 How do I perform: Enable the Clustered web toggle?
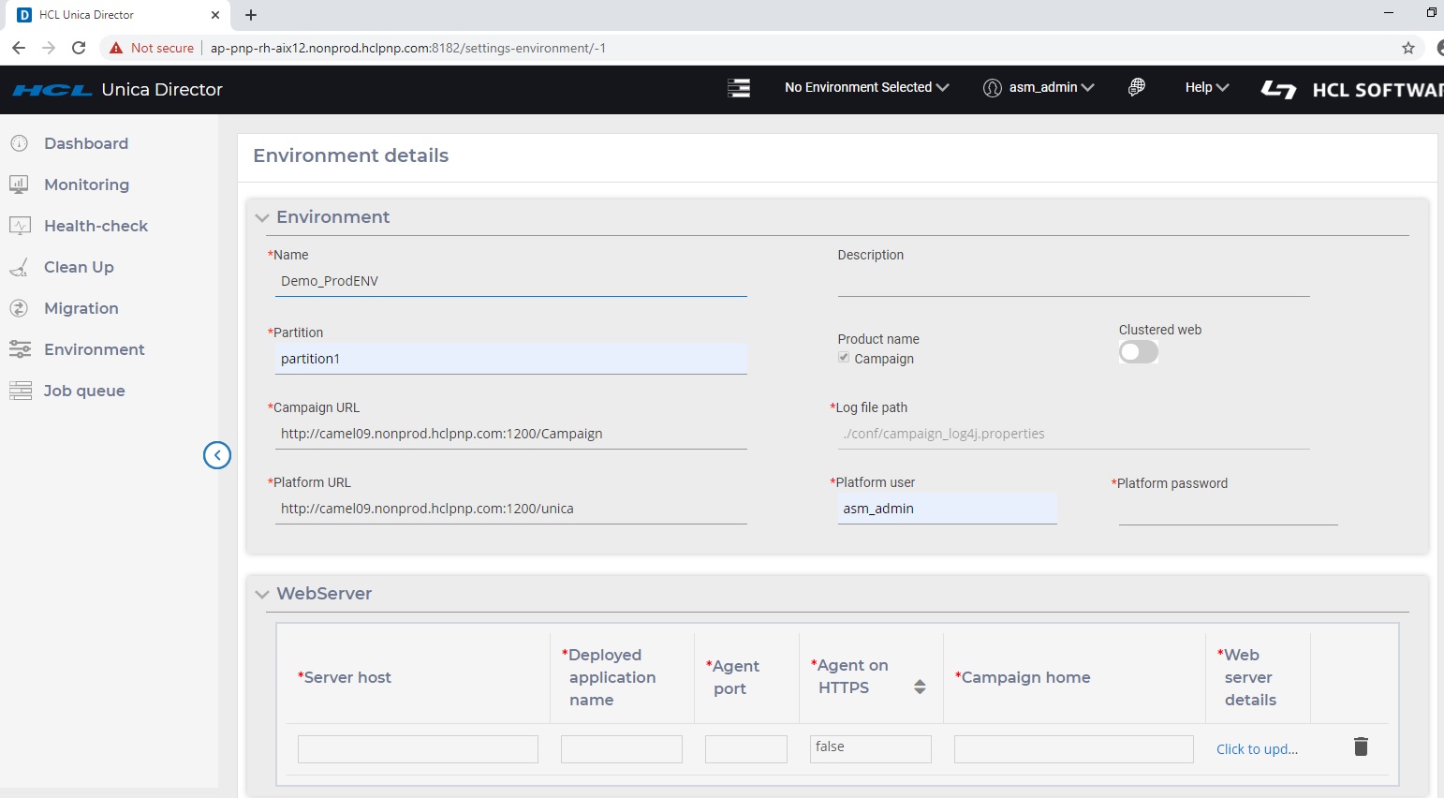click(1138, 352)
